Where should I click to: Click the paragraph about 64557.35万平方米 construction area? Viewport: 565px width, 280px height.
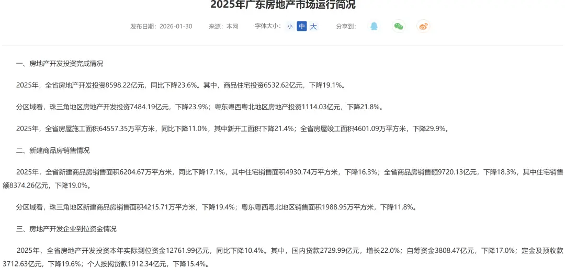(x=232, y=129)
